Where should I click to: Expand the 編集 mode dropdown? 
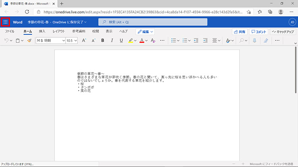145,31
